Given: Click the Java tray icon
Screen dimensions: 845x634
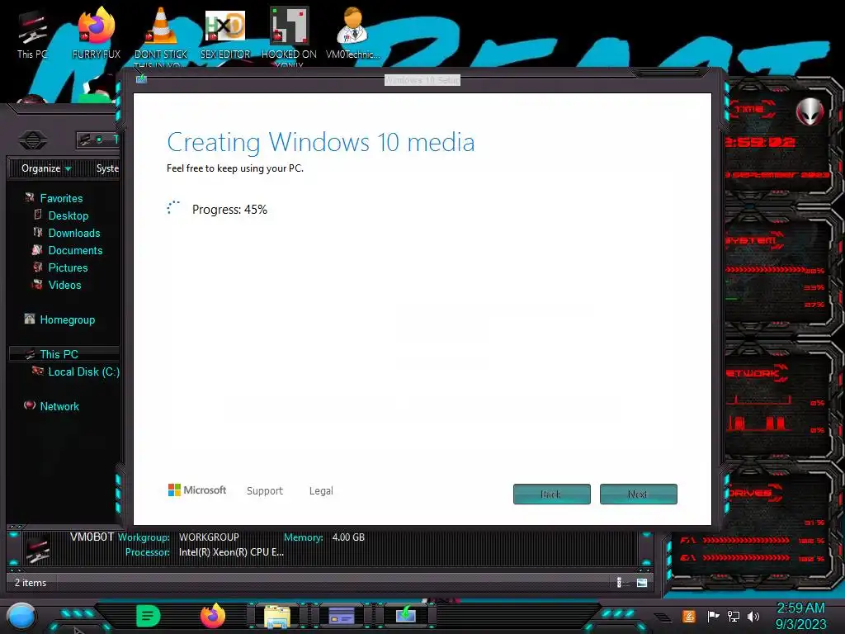Looking at the screenshot, I should pyautogui.click(x=689, y=616).
